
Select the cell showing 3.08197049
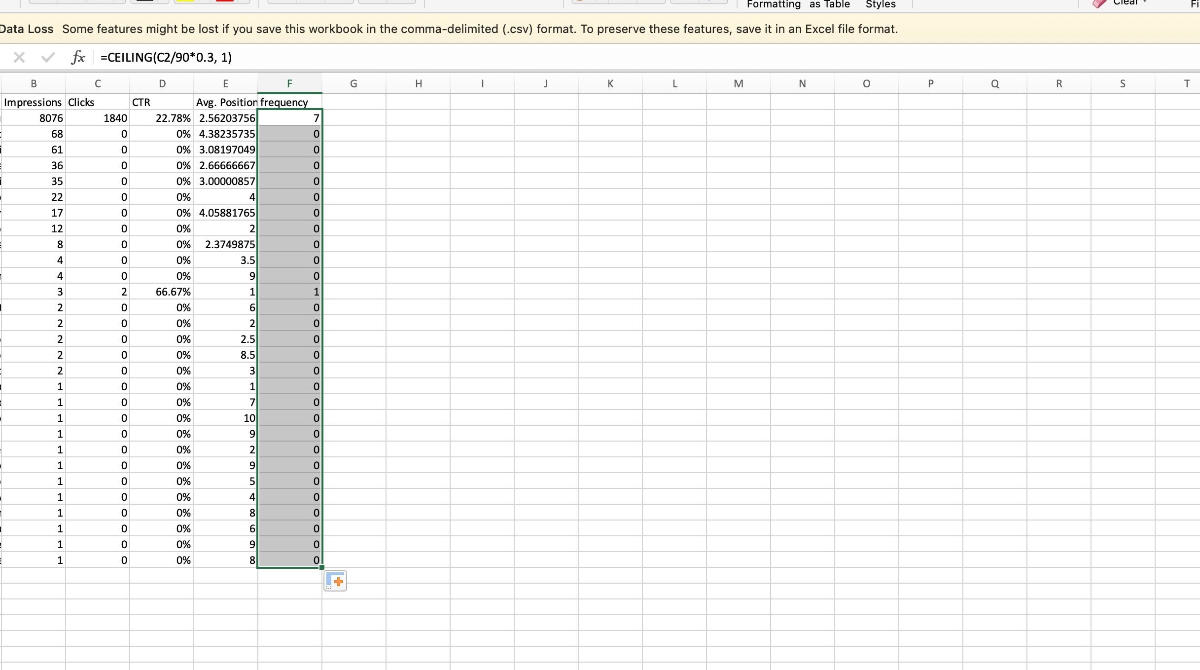(226, 149)
